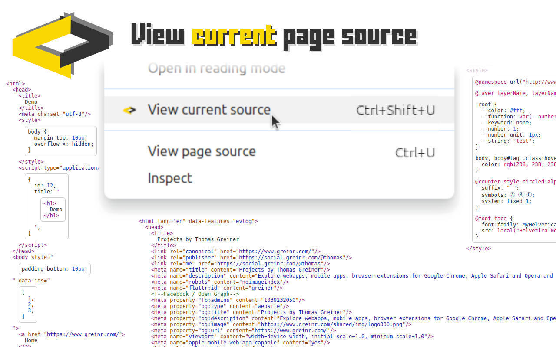Screen dimensions: 556x347
Task: Click the "symbols: Ⓐ Ⓑ Ⓒ;" line
Action: point(508,195)
